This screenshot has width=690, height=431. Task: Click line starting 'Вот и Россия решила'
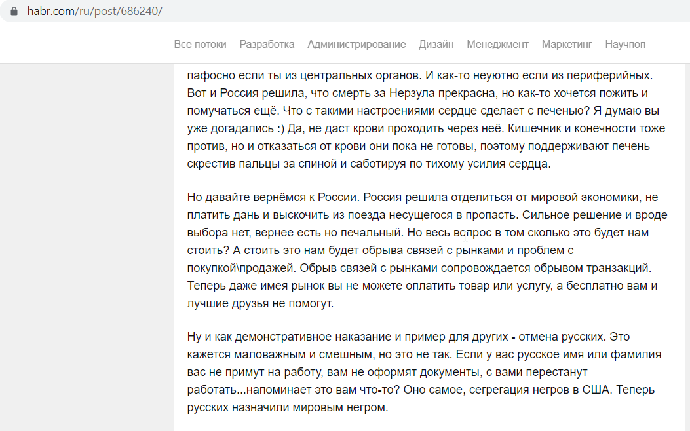[x=417, y=93]
